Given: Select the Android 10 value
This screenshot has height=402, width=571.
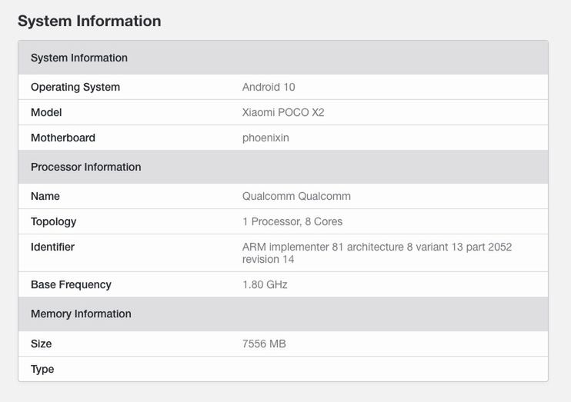Looking at the screenshot, I should (269, 88).
